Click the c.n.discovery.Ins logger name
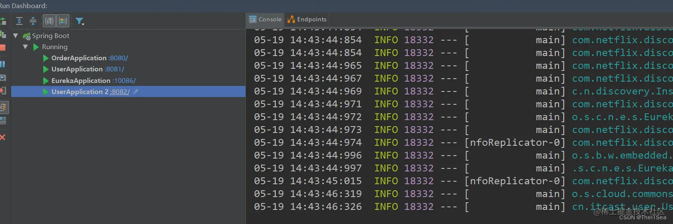The height and width of the screenshot is (224, 673). click(x=622, y=91)
